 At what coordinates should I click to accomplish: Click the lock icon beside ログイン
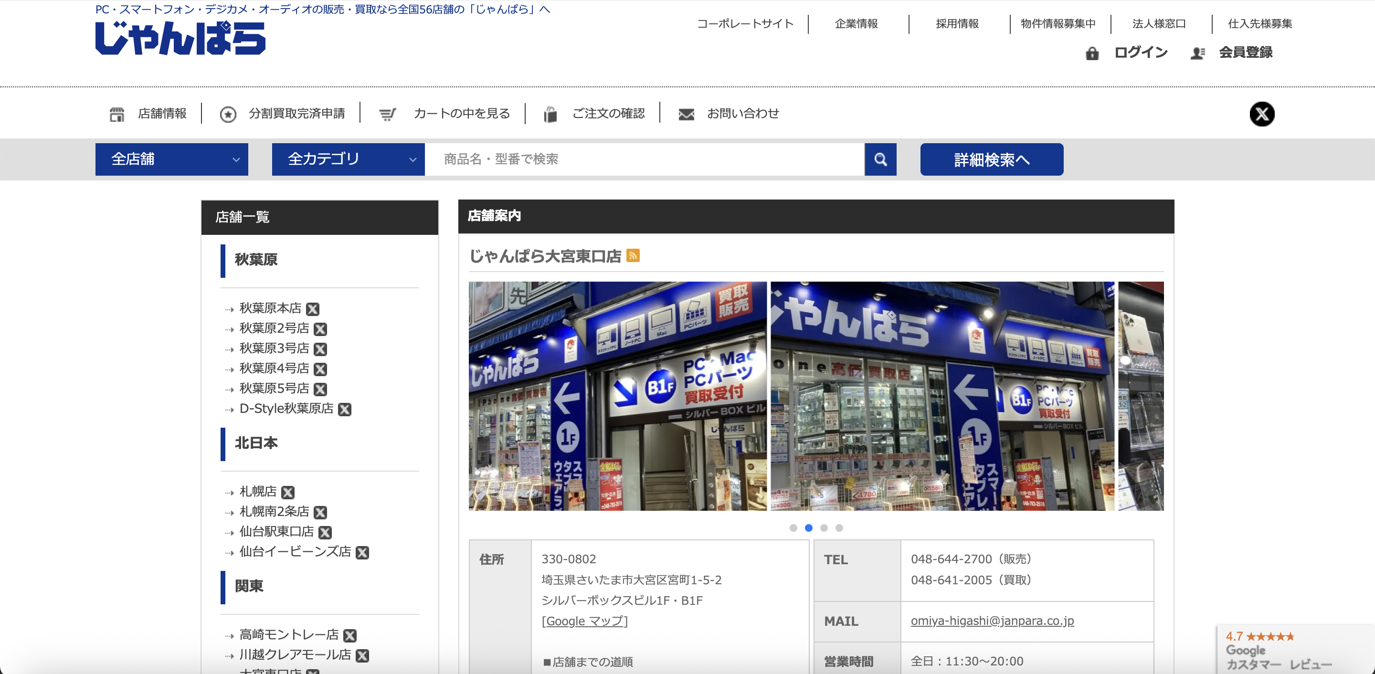click(x=1092, y=53)
